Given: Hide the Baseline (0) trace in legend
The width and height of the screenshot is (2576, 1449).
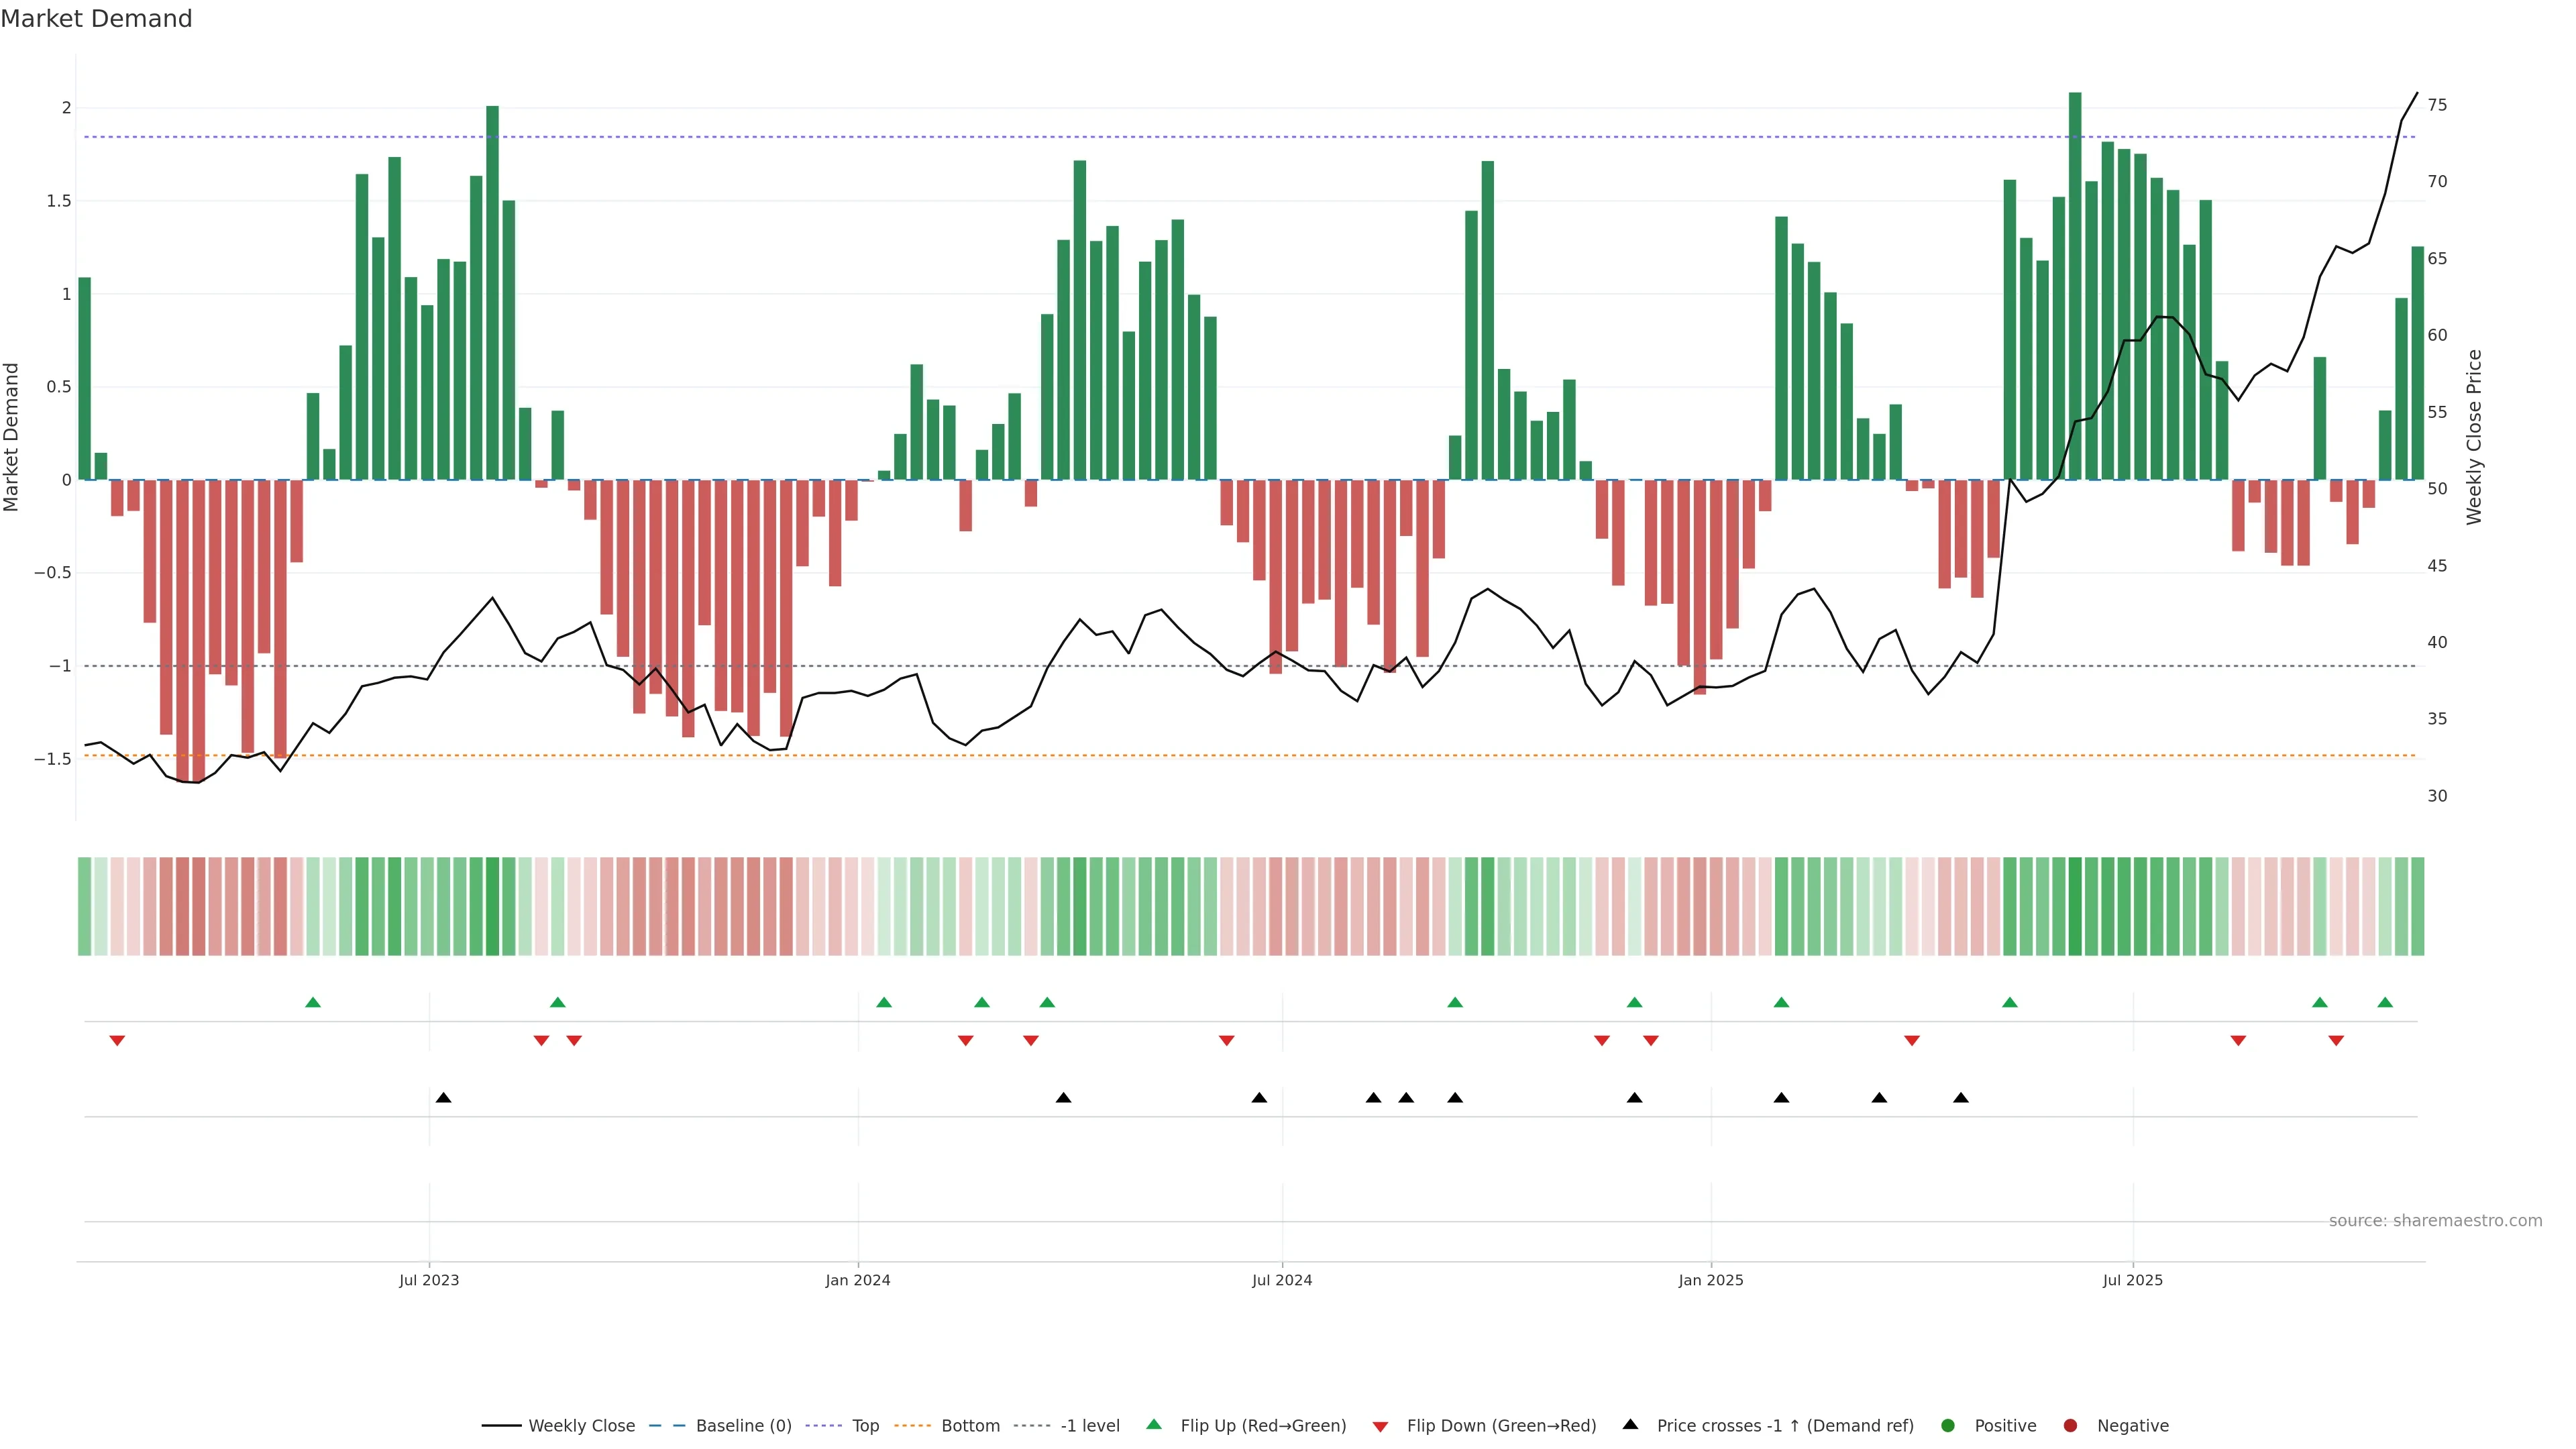Looking at the screenshot, I should [743, 1426].
